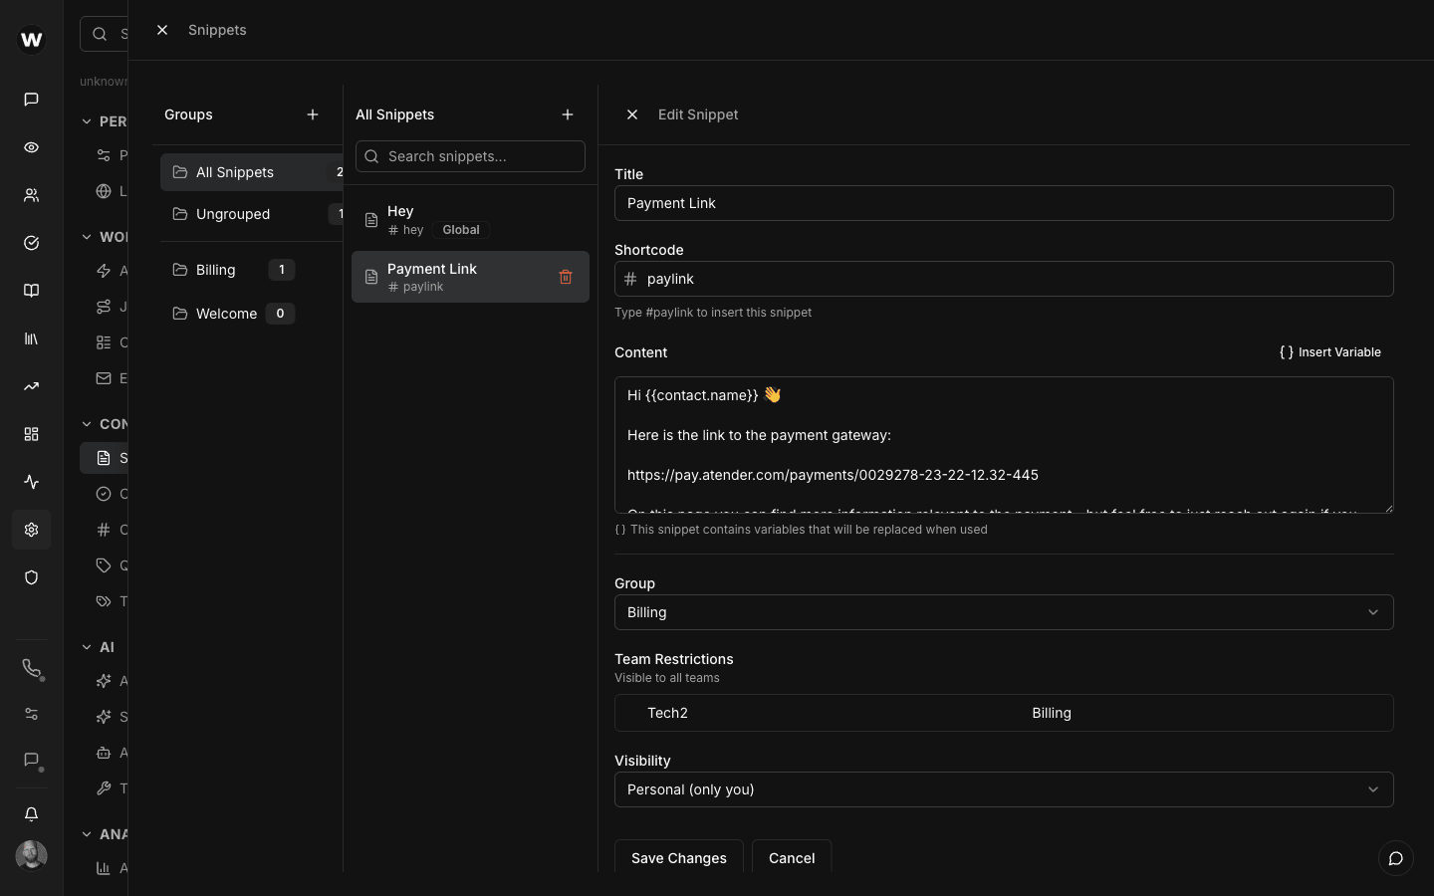Open the Visibility dropdown
This screenshot has width=1434, height=896.
[1003, 789]
